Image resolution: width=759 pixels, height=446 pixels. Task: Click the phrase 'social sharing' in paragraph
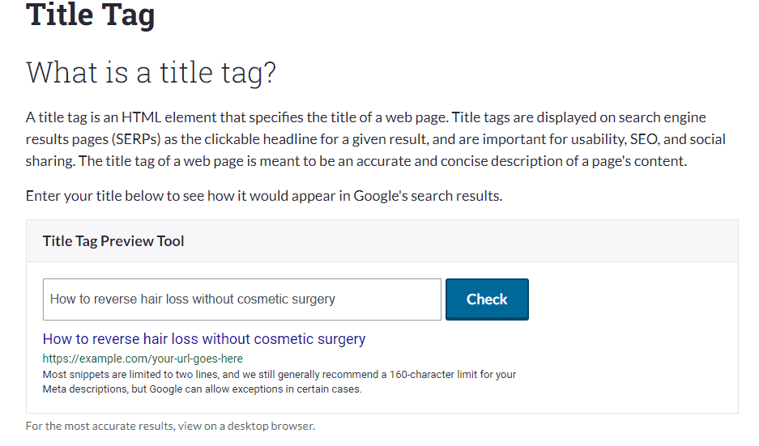point(698,139)
